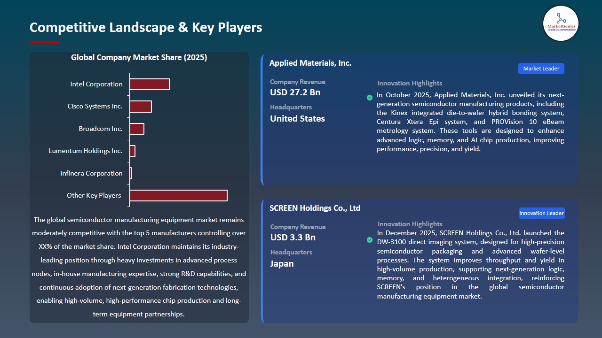Screen dimensions: 602x338
Task: Click the Cisco Systems bar in the chart
Action: pyautogui.click(x=140, y=106)
